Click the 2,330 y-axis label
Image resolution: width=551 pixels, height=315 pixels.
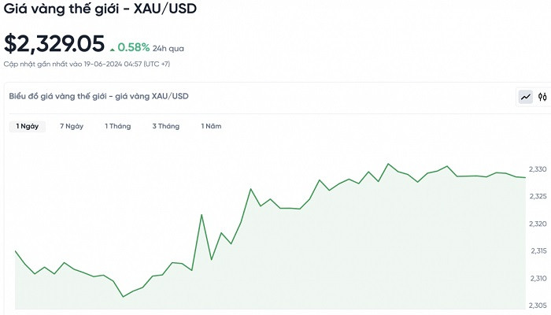pos(538,169)
